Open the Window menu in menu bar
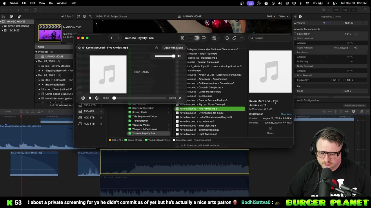371x208 pixels. (x=61, y=3)
